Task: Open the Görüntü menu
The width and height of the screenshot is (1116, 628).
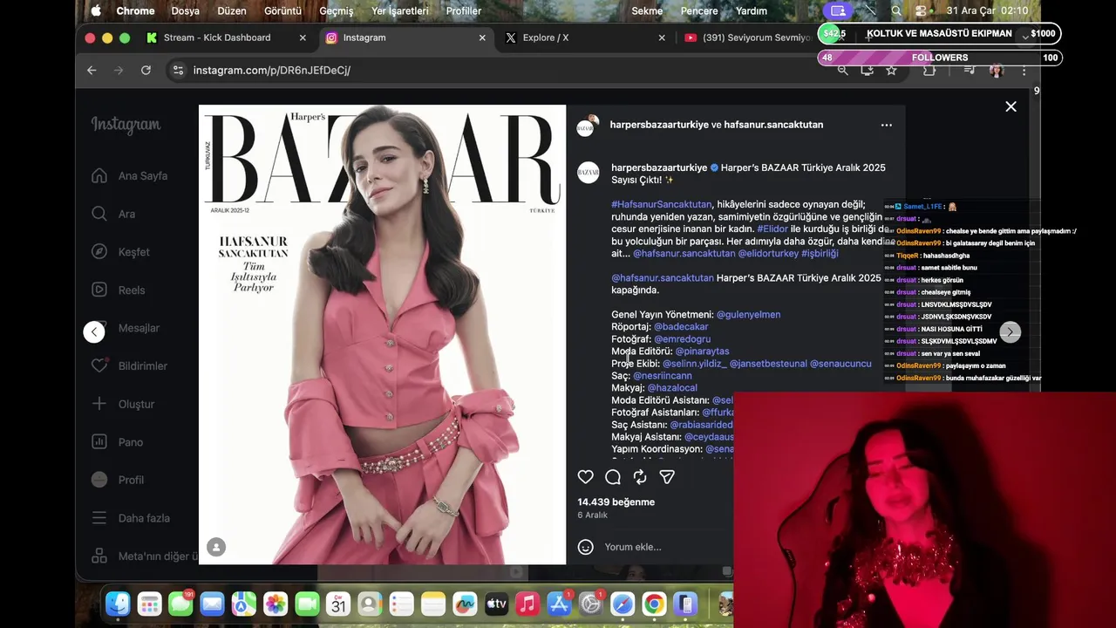Action: click(x=282, y=10)
